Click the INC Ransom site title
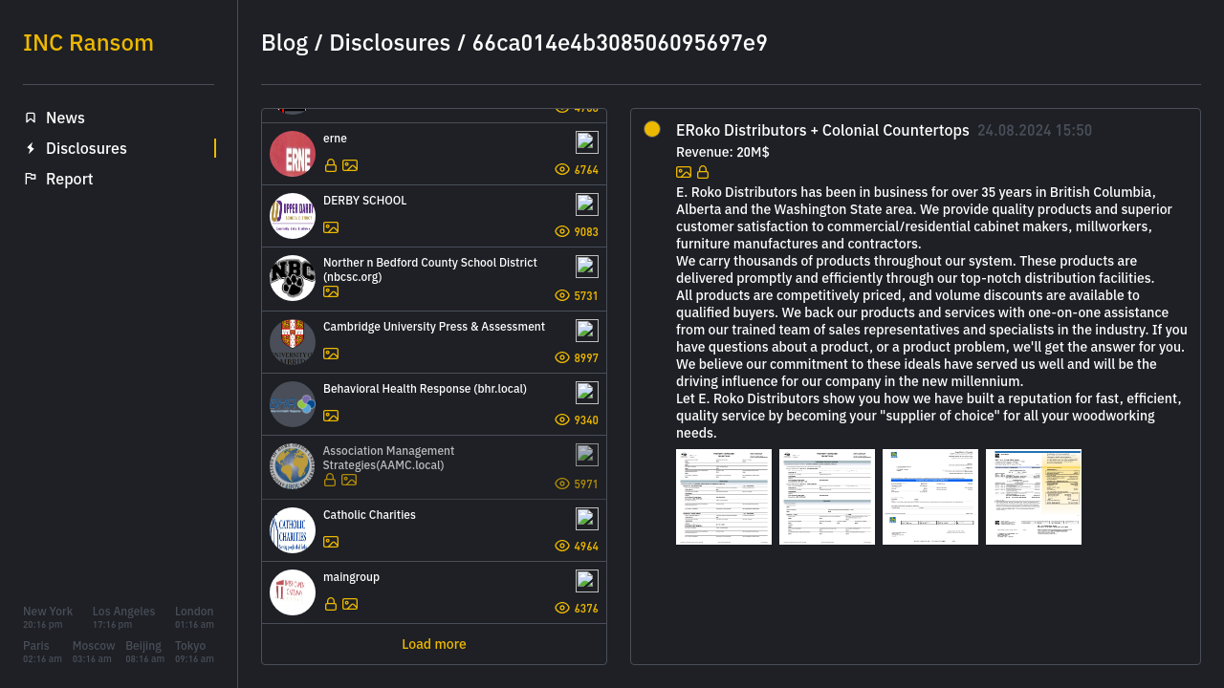This screenshot has width=1224, height=688. pos(88,43)
